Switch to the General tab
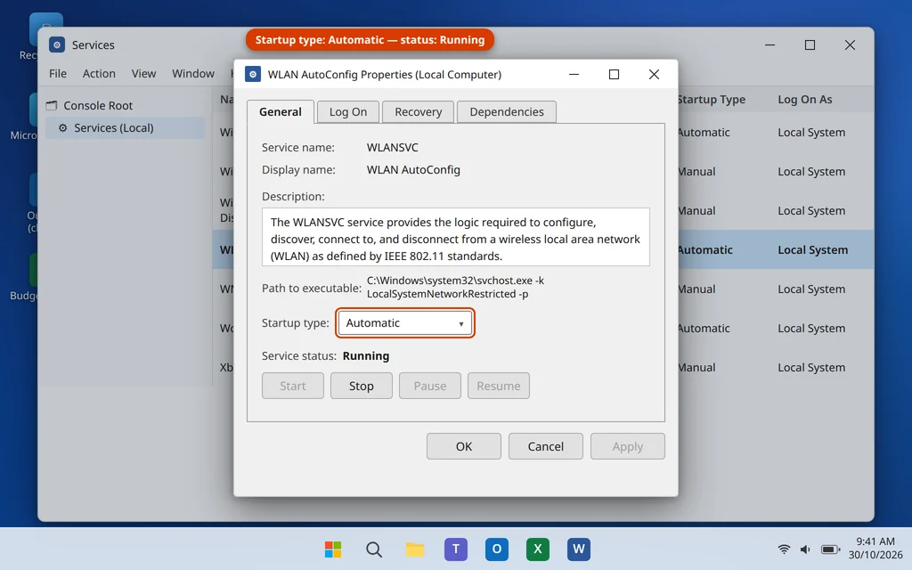 [281, 111]
